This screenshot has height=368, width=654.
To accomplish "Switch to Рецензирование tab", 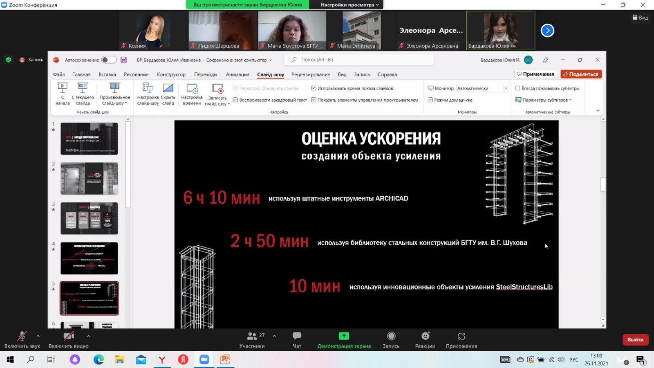I will click(x=311, y=74).
